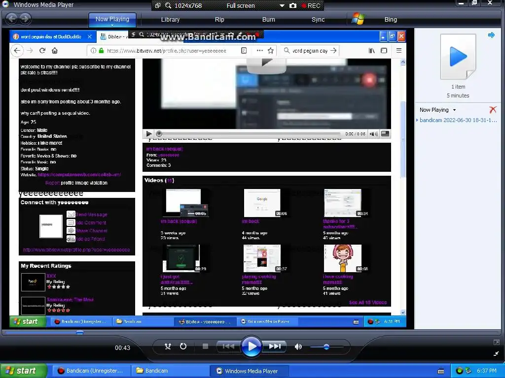The height and width of the screenshot is (378, 505).
Task: Open the Bing tab
Action: click(x=391, y=19)
